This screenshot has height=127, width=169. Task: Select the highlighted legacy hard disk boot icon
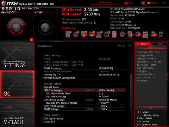(114, 34)
